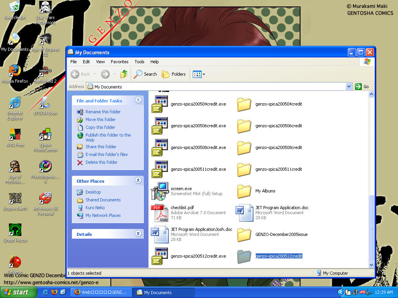Expand the Details panel
Viewport: 398px width, 298px height.
click(x=138, y=234)
